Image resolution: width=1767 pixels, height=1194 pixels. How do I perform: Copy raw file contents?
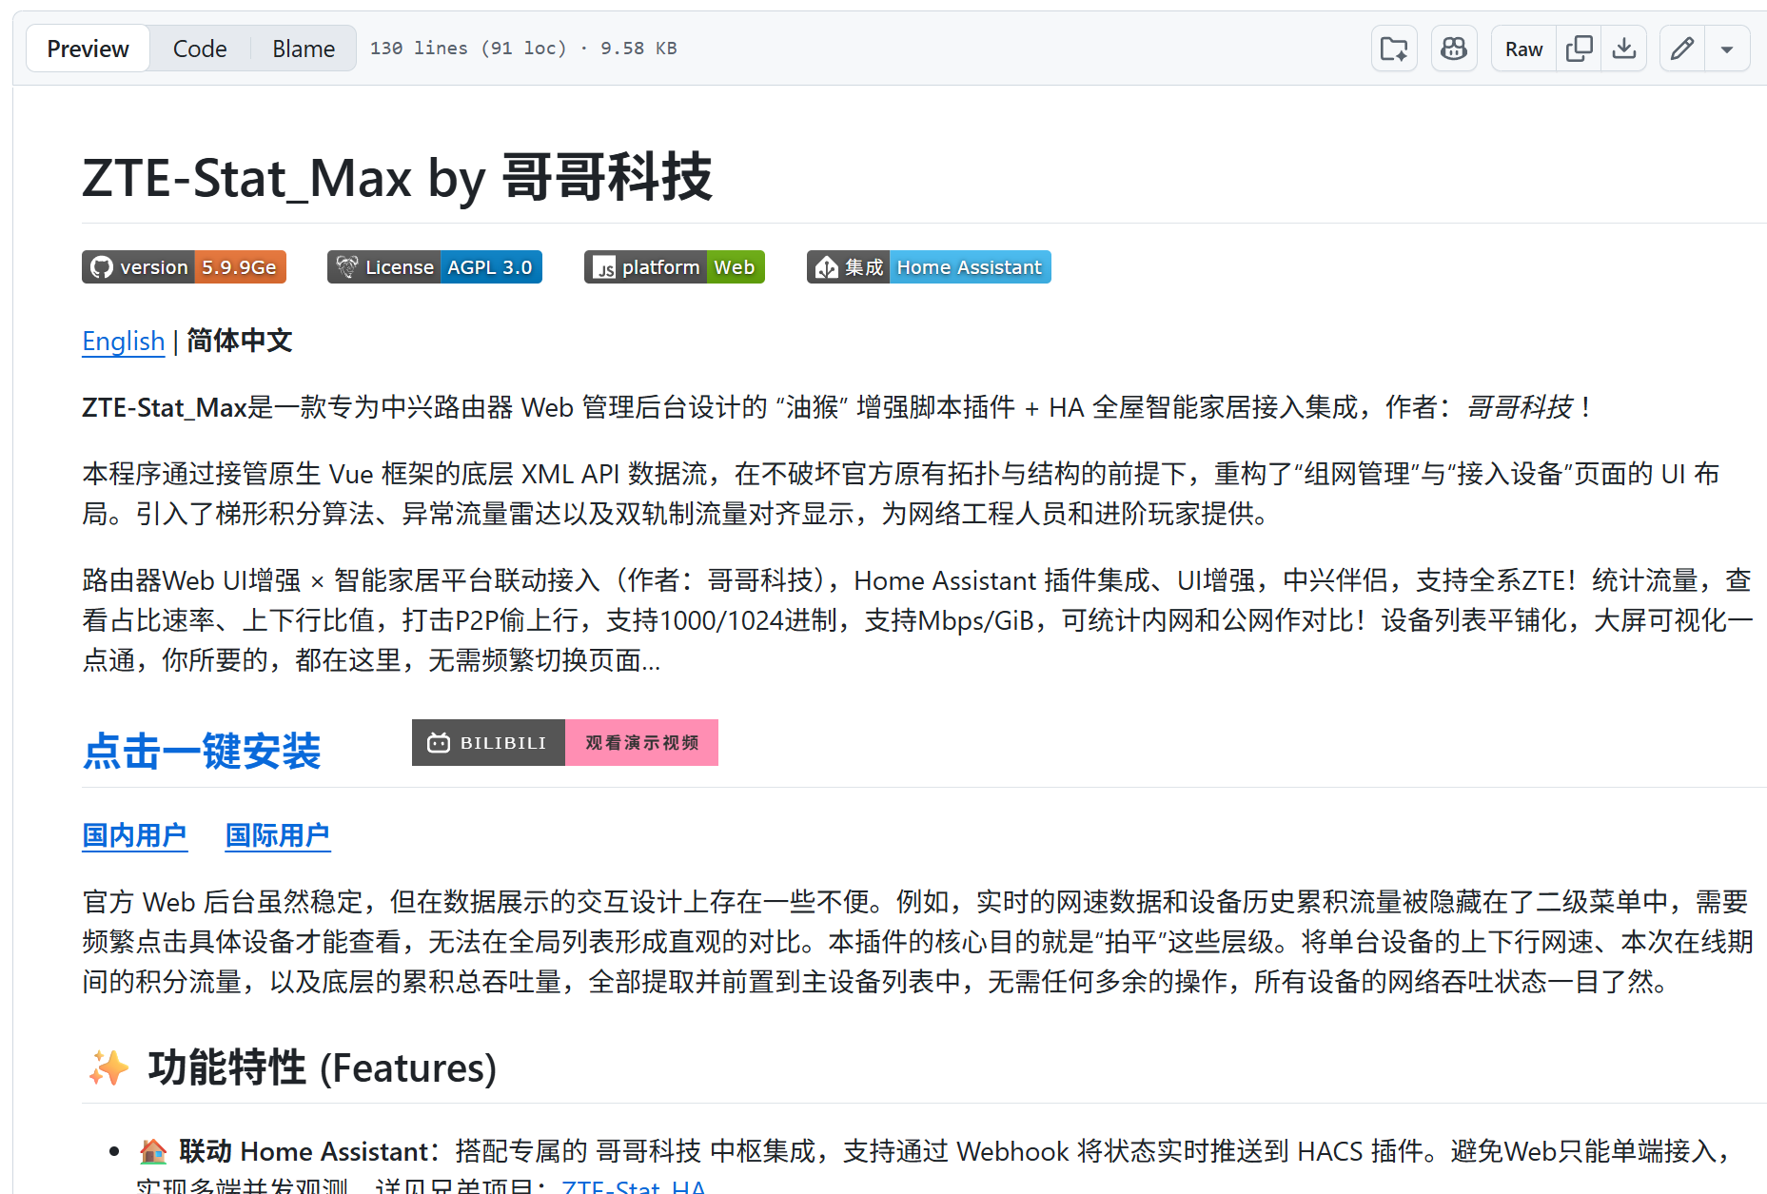click(x=1579, y=49)
